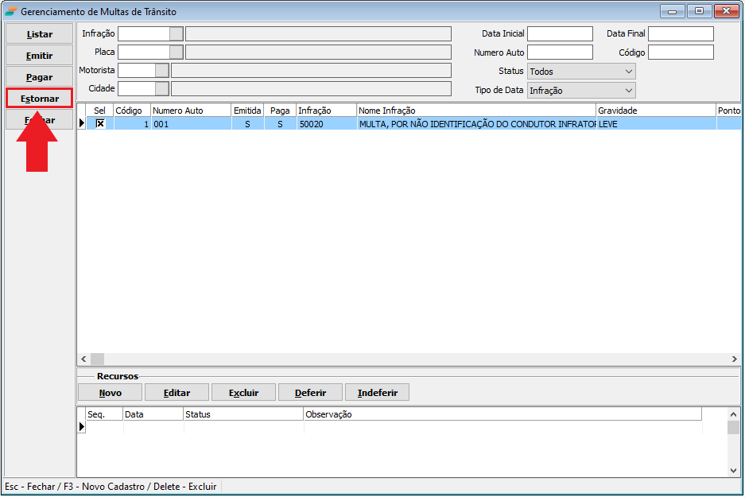Click the Placa lookup button
This screenshot has height=497, width=745.
click(176, 52)
